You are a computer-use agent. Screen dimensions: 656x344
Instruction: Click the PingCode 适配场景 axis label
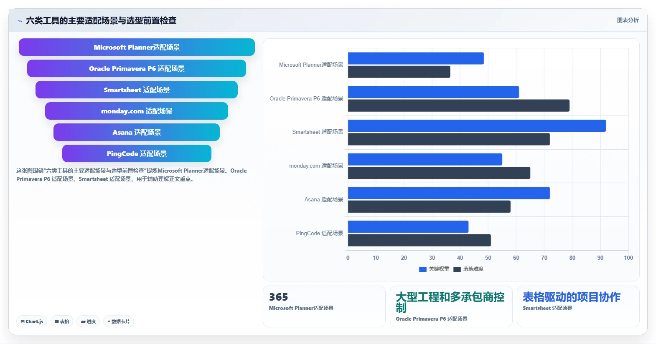[x=319, y=234]
